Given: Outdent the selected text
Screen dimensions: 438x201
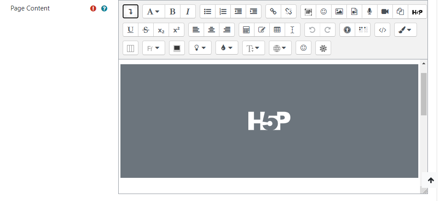Looking at the screenshot, I should [x=238, y=11].
